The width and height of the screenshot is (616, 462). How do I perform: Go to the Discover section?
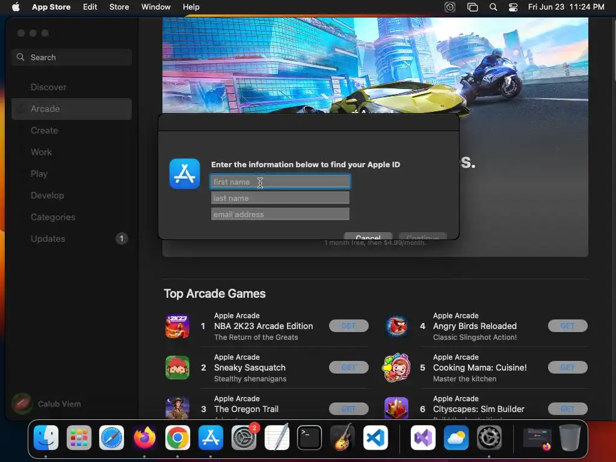tap(48, 87)
